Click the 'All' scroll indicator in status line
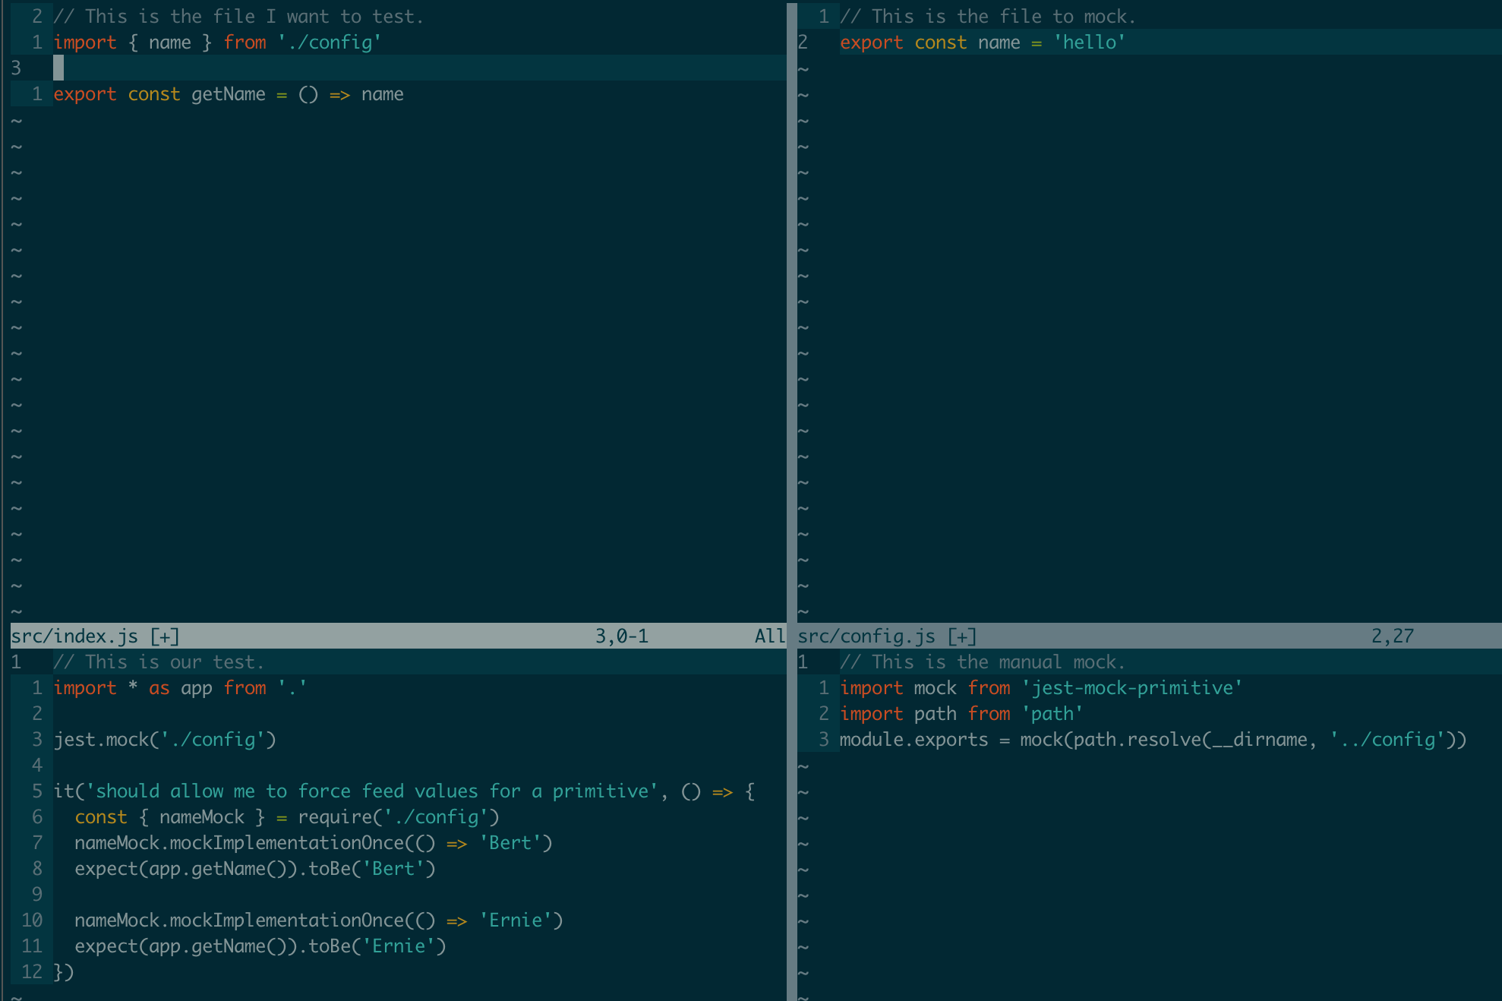1502x1001 pixels. tap(769, 636)
